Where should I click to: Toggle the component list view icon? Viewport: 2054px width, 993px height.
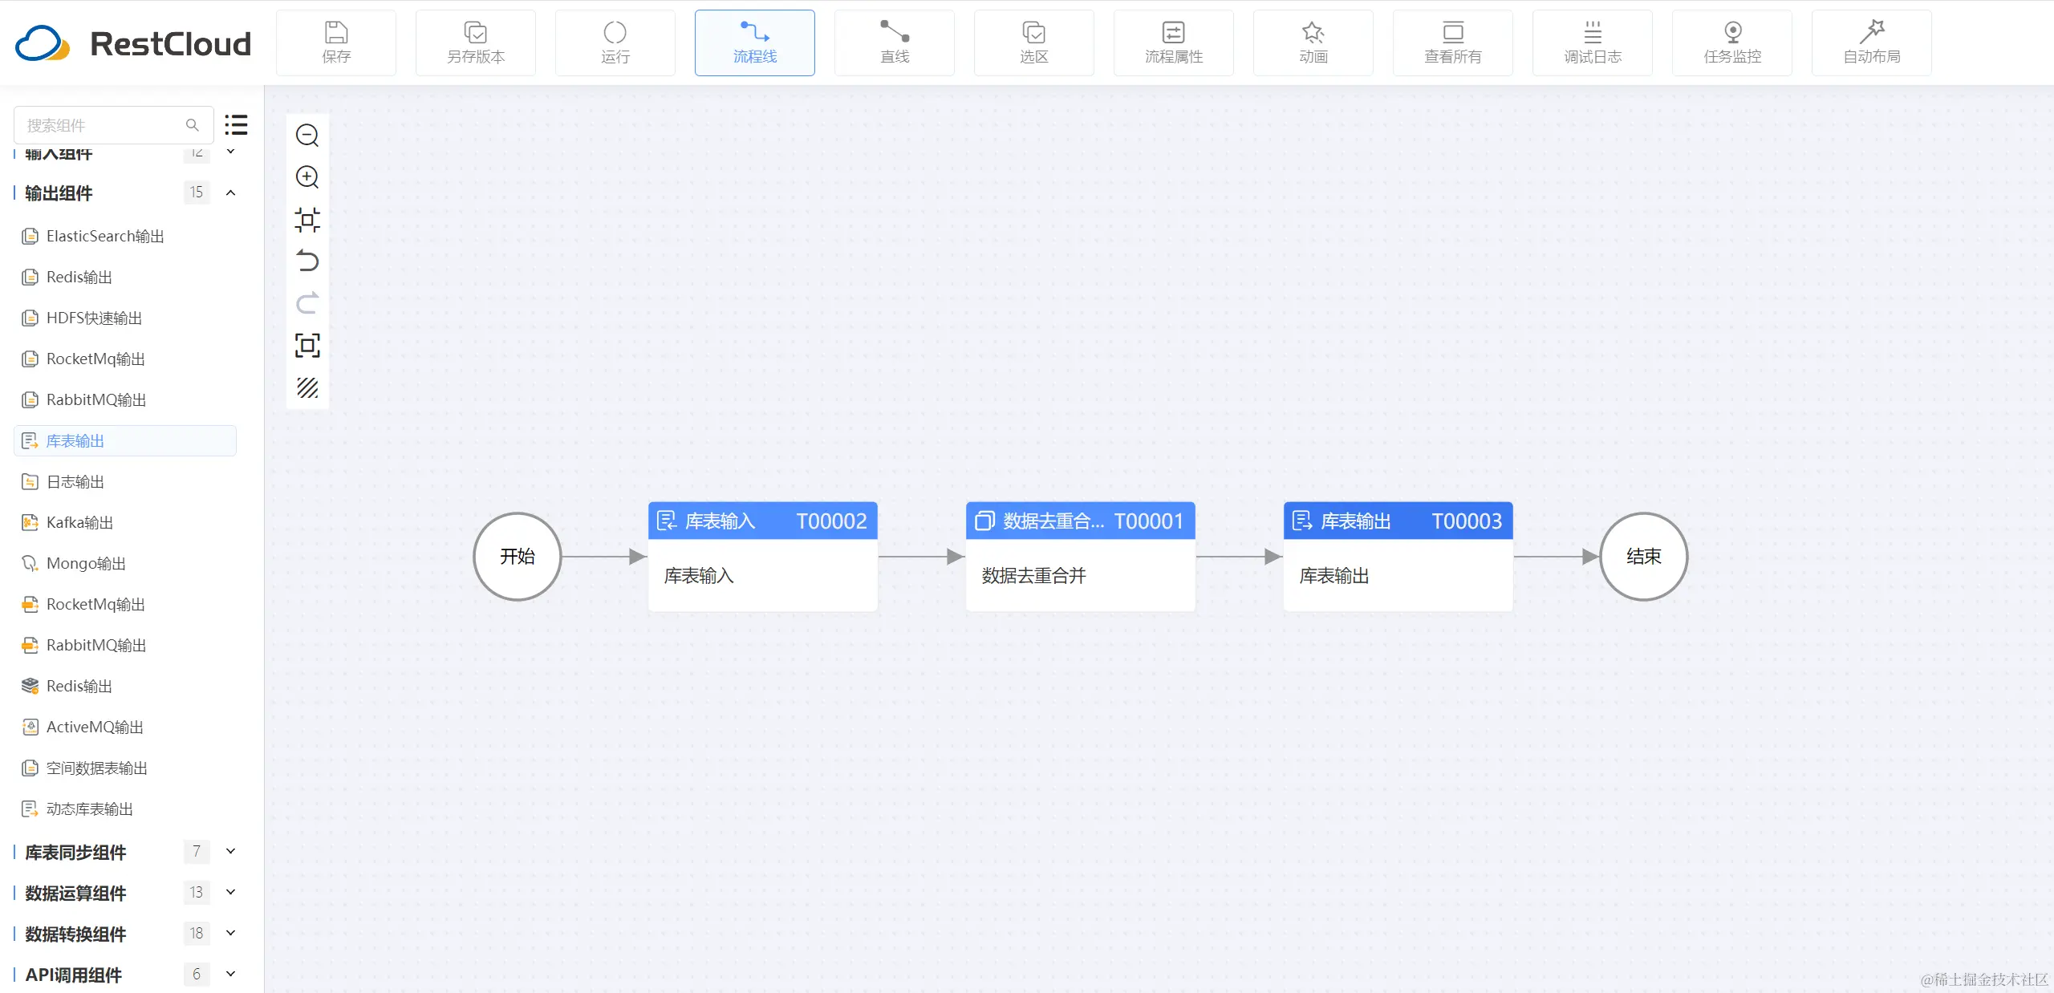click(236, 125)
